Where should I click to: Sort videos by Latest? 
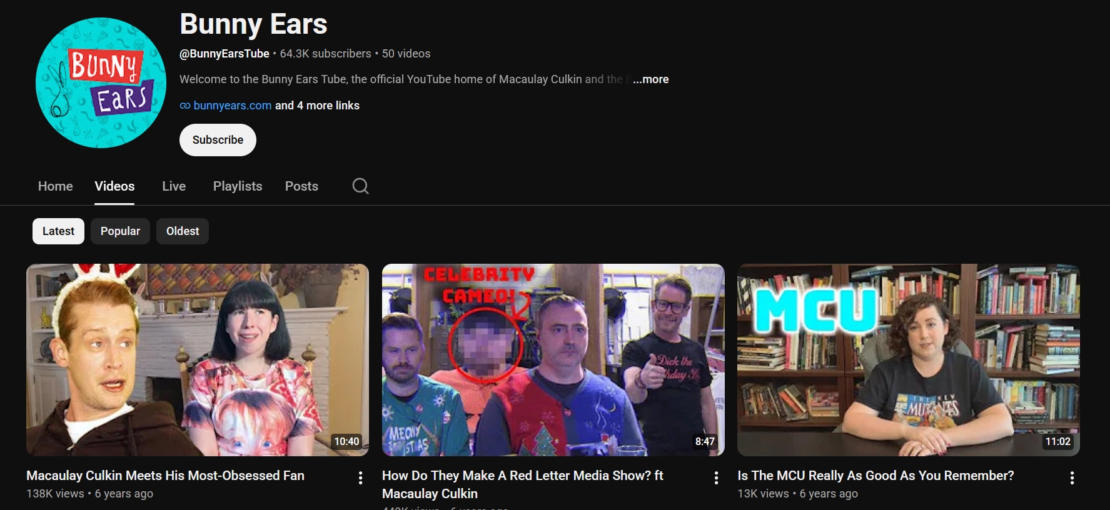(x=58, y=231)
